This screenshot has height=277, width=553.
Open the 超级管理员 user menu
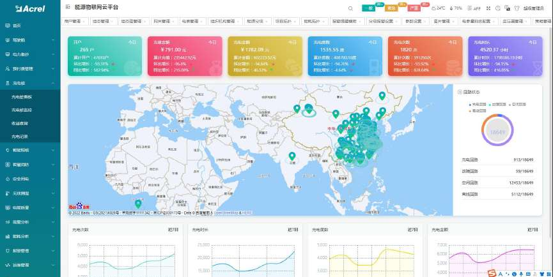[533, 8]
